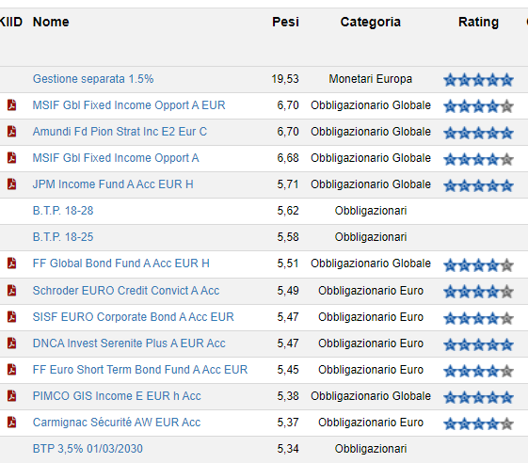Screen dimensions: 528x463
Task: Open KIID PDF for Schroder EURO Credit Convict
Action: pos(12,290)
